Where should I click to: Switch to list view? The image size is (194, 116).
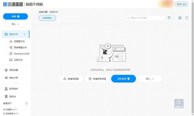tap(187, 18)
